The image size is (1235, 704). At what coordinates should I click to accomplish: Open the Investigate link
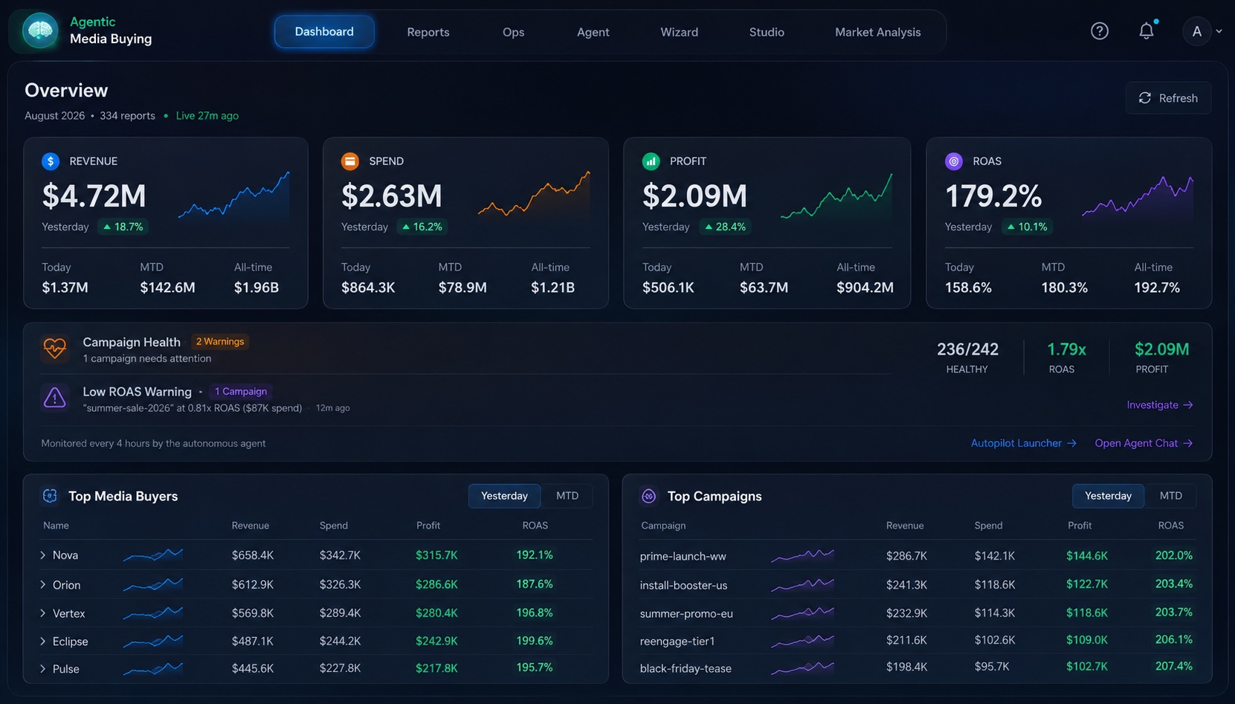point(1160,405)
